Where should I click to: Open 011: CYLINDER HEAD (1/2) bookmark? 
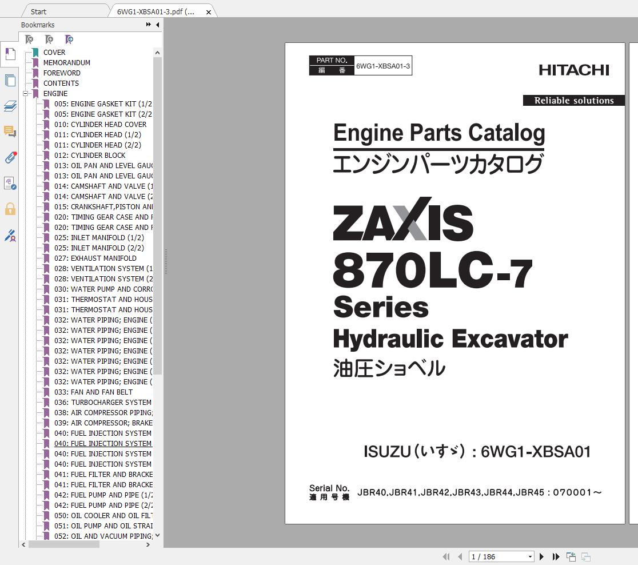[98, 135]
